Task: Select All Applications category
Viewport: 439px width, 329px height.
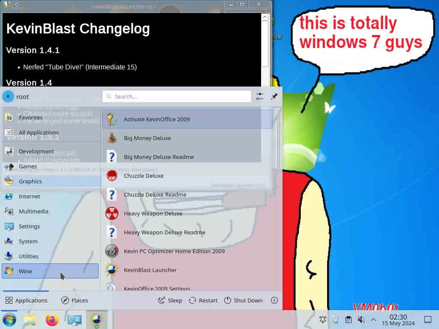Action: [x=51, y=132]
